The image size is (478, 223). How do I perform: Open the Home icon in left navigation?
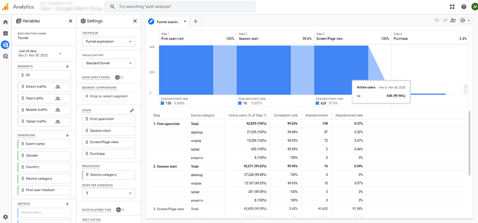5,22
